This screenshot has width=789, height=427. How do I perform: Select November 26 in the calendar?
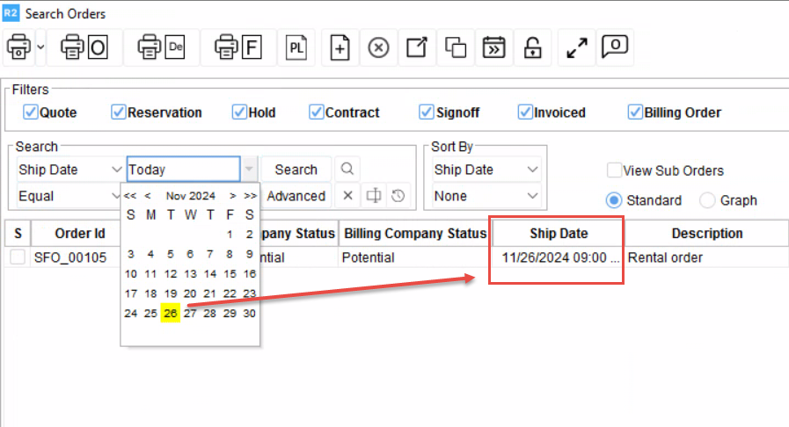point(171,314)
